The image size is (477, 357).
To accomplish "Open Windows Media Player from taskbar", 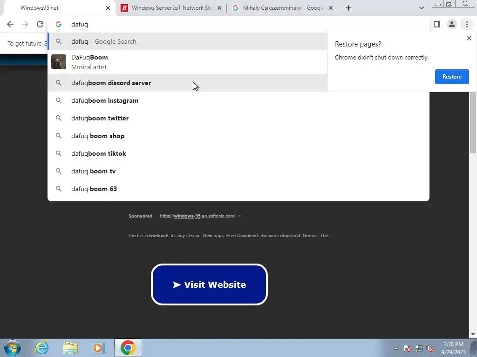I will [x=99, y=348].
